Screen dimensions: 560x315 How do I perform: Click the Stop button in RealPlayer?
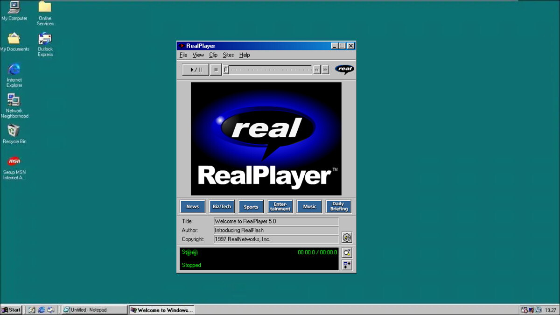pos(216,70)
